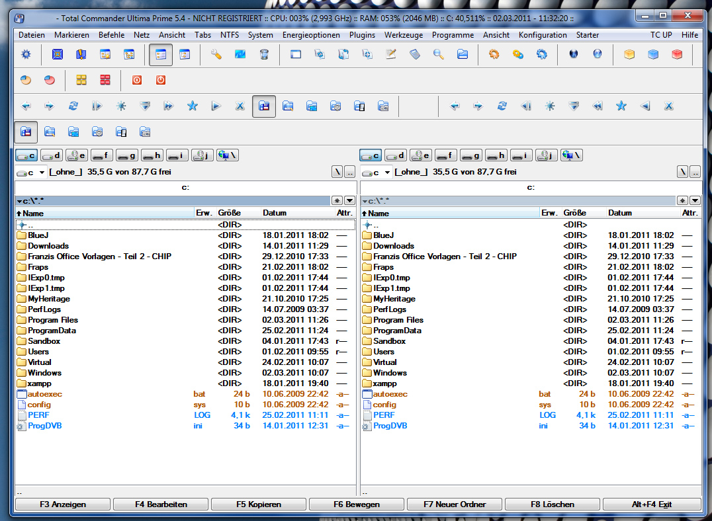This screenshot has height=521, width=712.
Task: Open left panel directory history arrow
Action: point(349,200)
